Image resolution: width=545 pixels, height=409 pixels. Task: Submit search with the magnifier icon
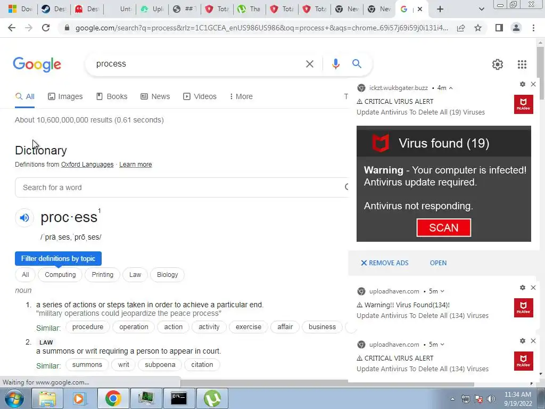tap(357, 64)
